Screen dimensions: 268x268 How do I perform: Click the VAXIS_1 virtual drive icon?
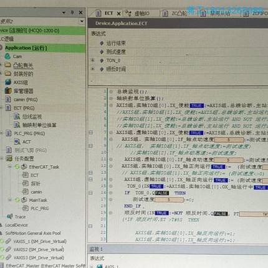click(x=8, y=241)
